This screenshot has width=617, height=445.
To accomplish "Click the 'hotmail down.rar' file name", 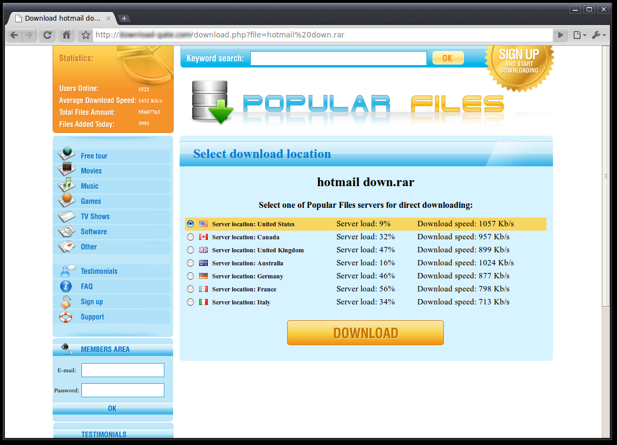I will pyautogui.click(x=366, y=182).
